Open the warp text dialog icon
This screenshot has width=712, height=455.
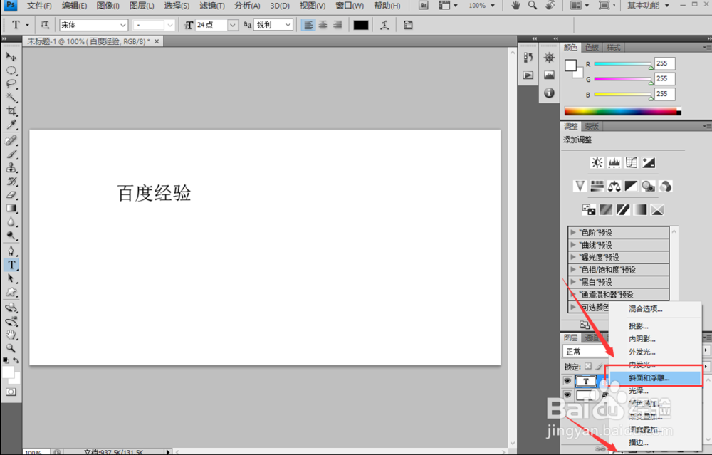tap(385, 24)
